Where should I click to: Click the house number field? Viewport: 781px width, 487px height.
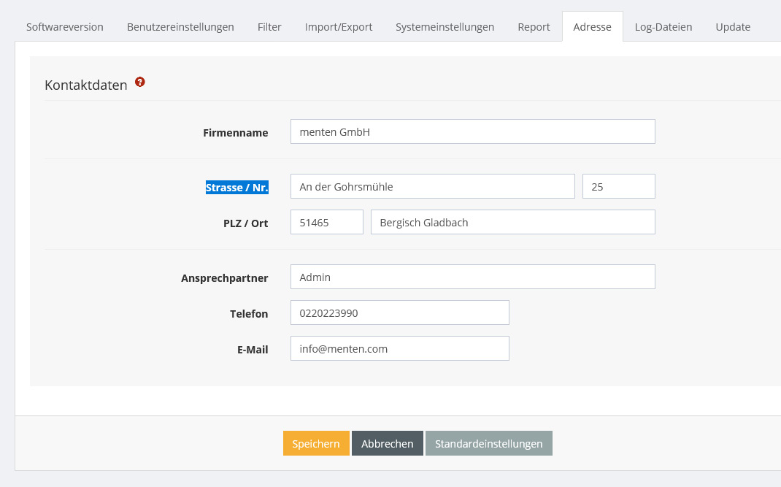point(618,187)
